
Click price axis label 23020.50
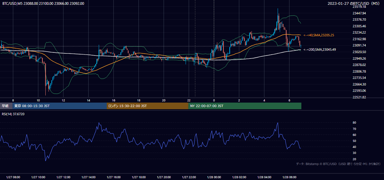pyautogui.click(x=359, y=52)
